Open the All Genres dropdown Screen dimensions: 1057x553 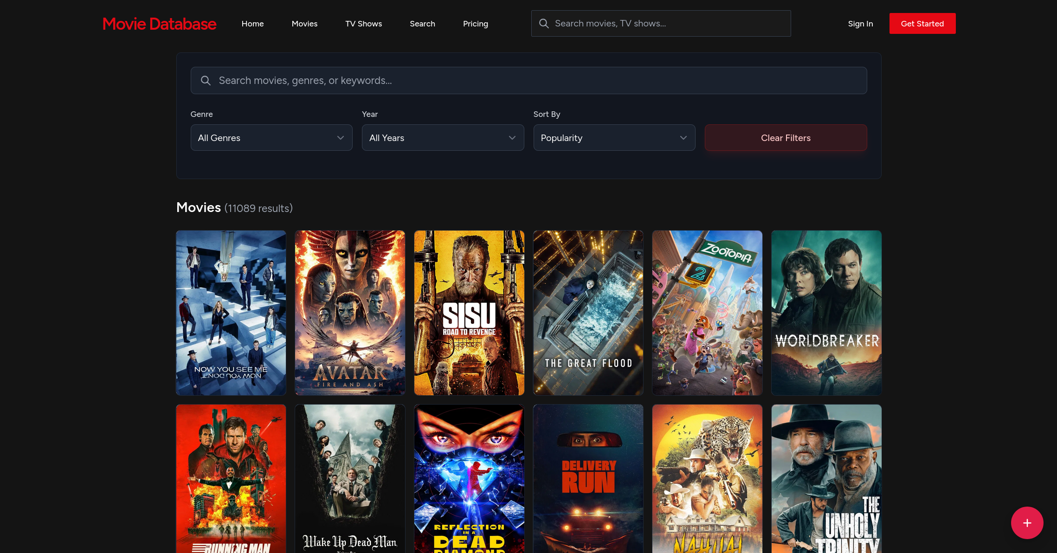271,137
